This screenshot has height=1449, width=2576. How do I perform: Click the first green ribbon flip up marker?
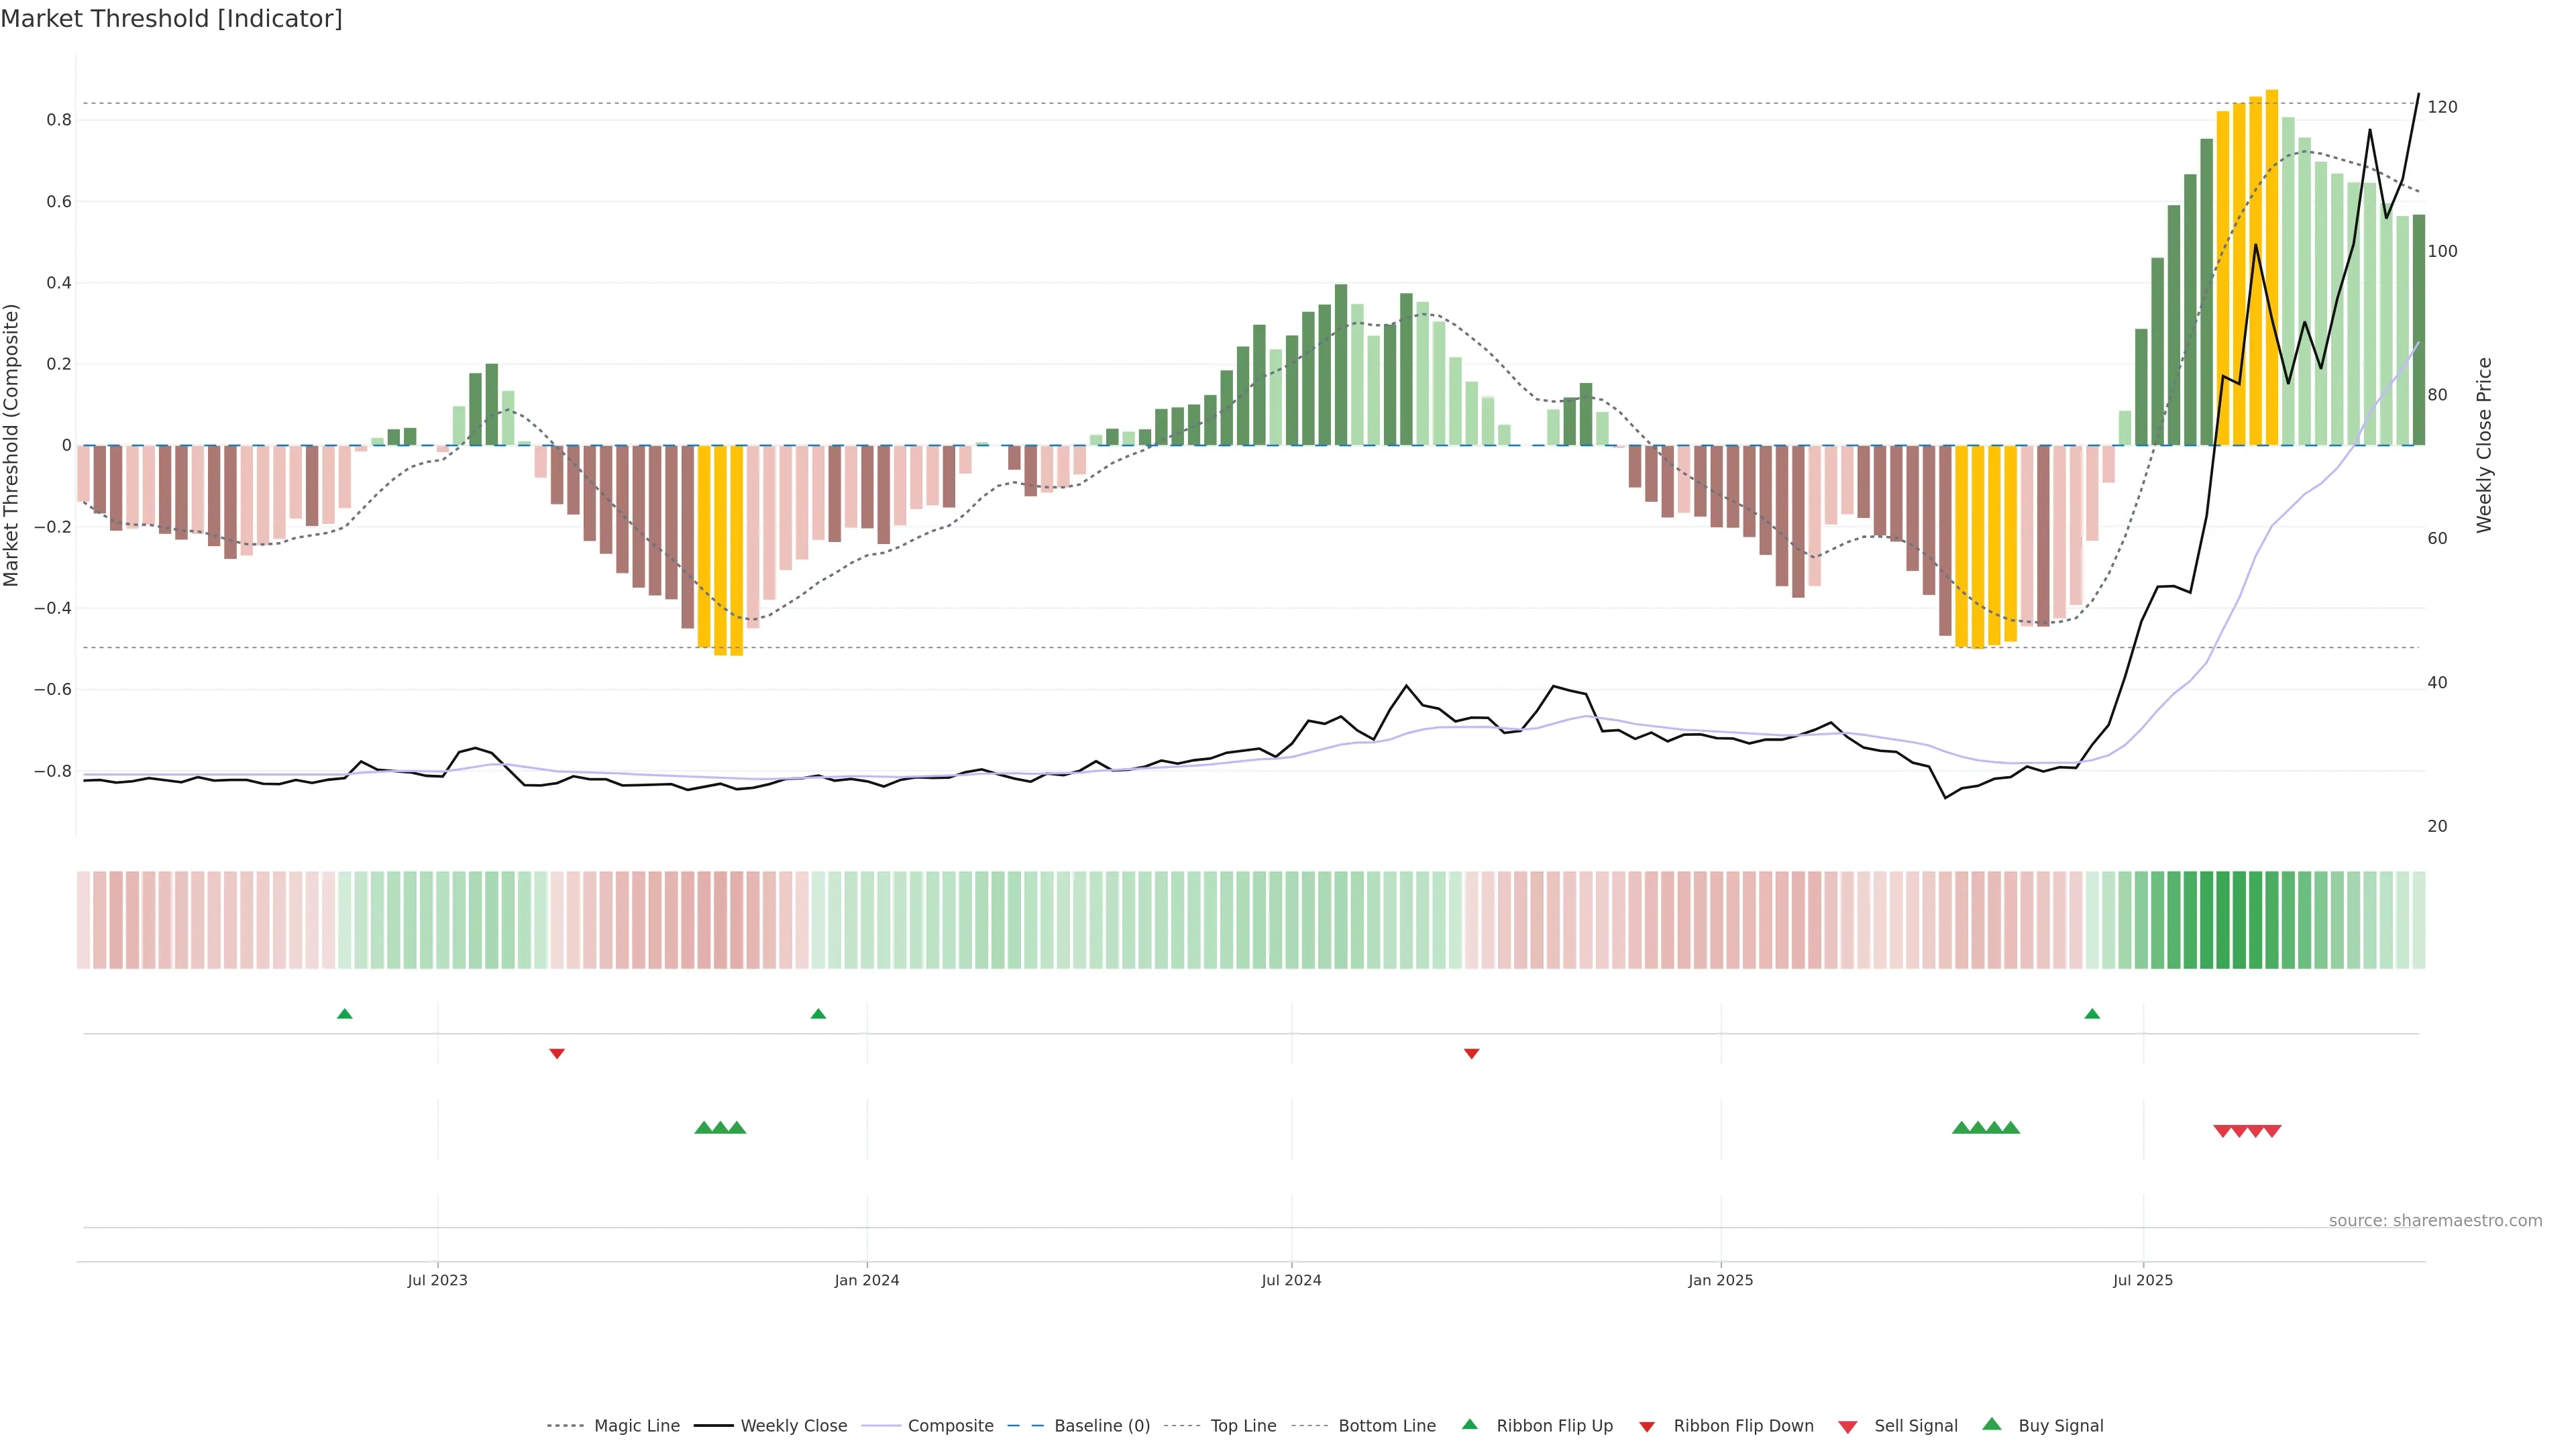pyautogui.click(x=345, y=1014)
